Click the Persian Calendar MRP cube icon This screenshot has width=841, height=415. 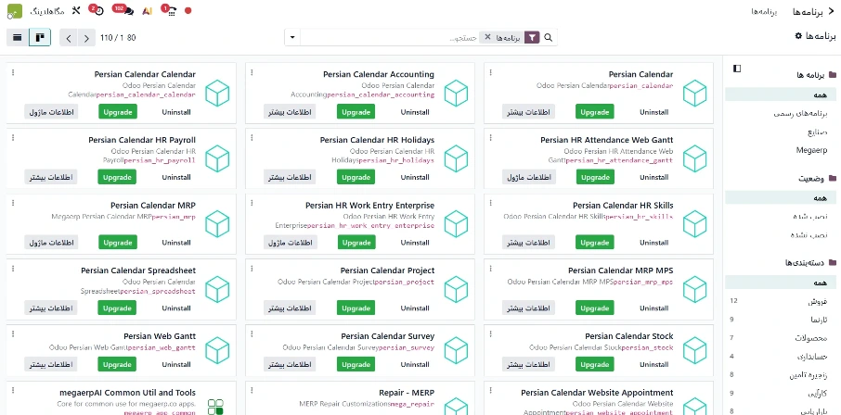click(x=218, y=224)
